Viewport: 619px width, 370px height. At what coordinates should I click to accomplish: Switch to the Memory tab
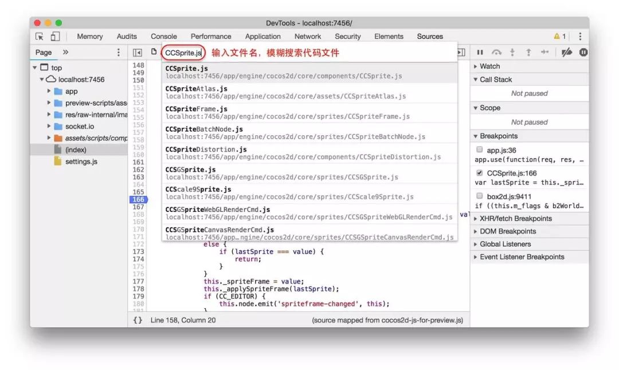click(89, 36)
